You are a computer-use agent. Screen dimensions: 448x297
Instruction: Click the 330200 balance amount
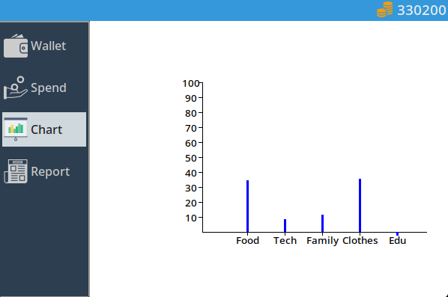click(x=422, y=10)
